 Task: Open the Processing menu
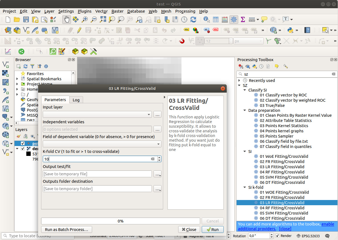185,11
